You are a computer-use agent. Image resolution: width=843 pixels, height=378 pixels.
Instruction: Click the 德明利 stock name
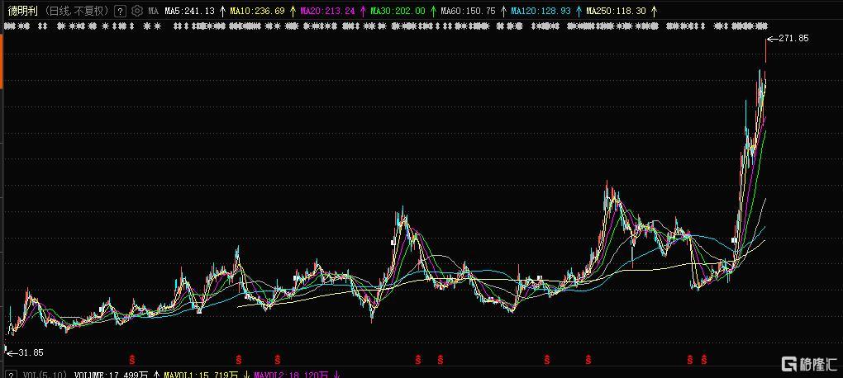pos(23,11)
